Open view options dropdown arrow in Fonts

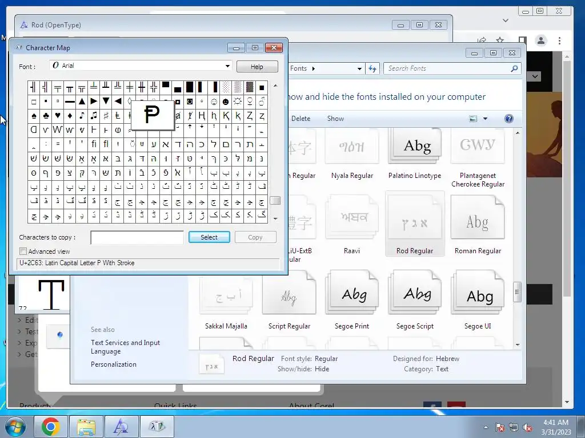[486, 119]
